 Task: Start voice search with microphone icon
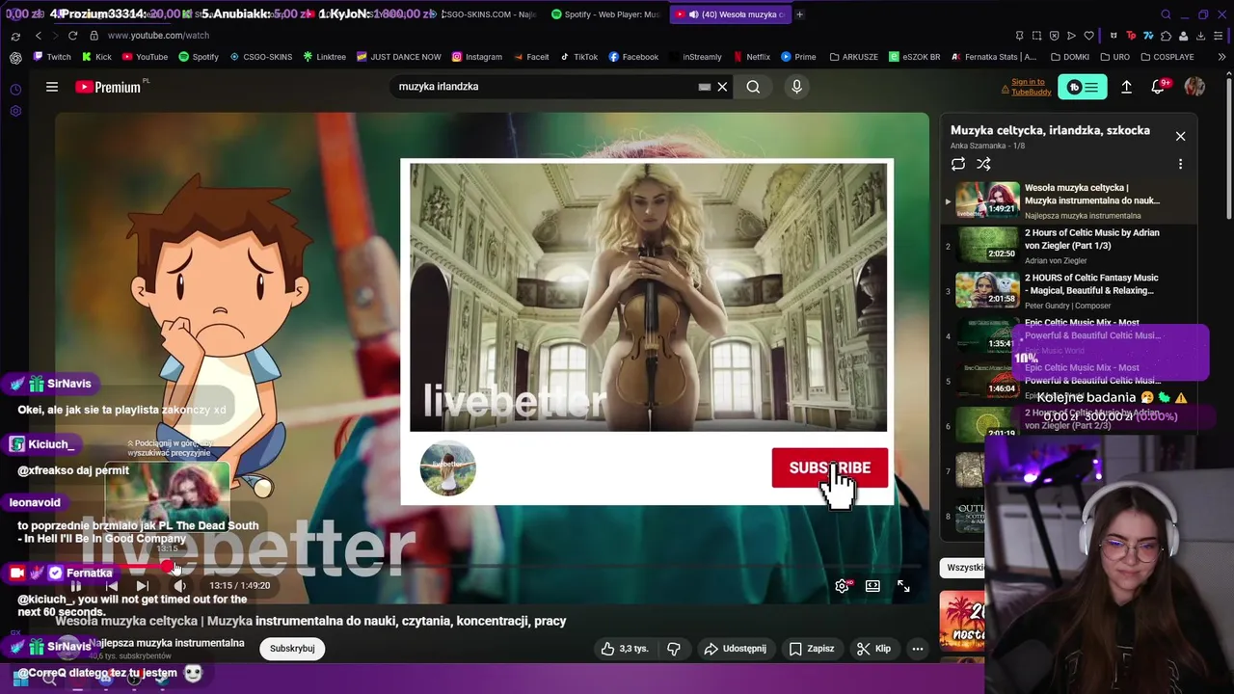pos(796,87)
